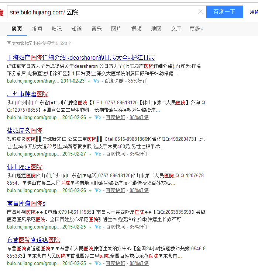Open 百度快照 for 盐城皮炎医院 result
This screenshot has height=272, width=258.
click(116, 154)
